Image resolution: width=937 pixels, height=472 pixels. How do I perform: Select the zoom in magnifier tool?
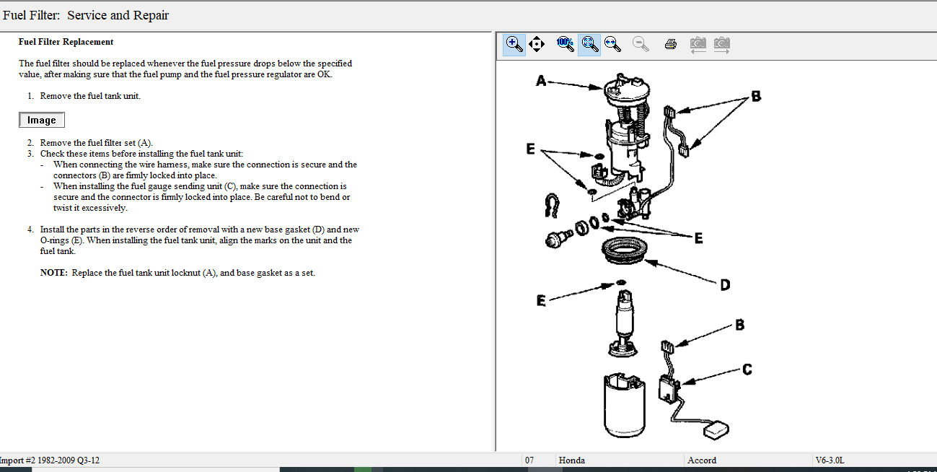point(514,44)
